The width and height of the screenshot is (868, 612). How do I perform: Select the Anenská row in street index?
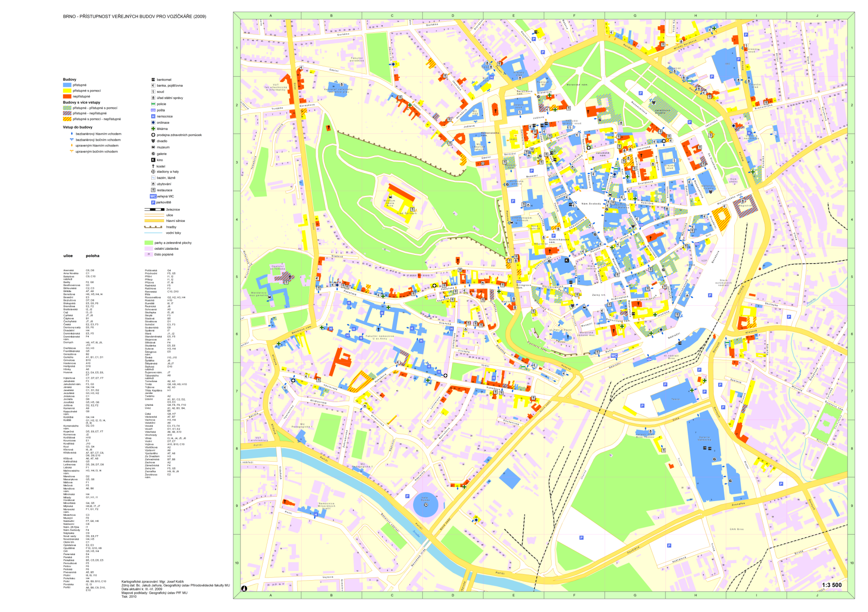coord(79,270)
